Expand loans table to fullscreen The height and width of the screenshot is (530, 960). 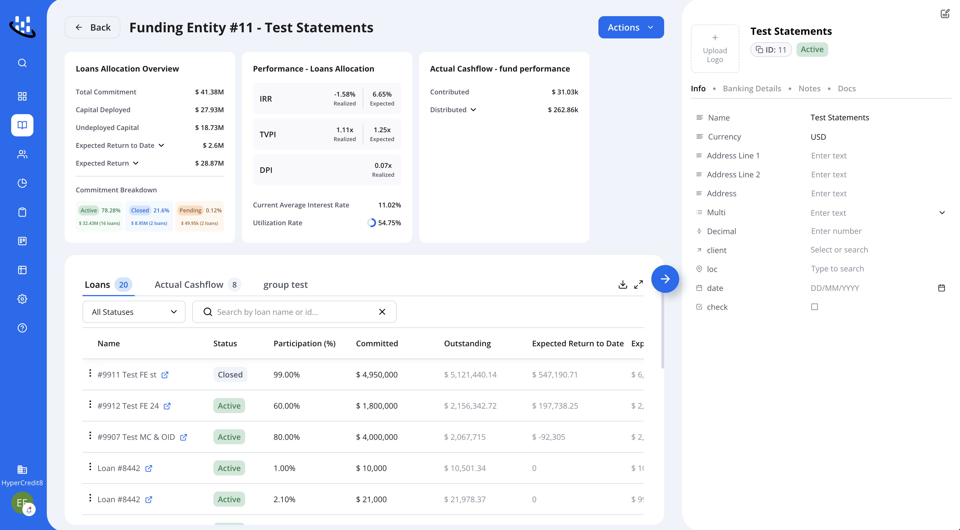point(639,284)
